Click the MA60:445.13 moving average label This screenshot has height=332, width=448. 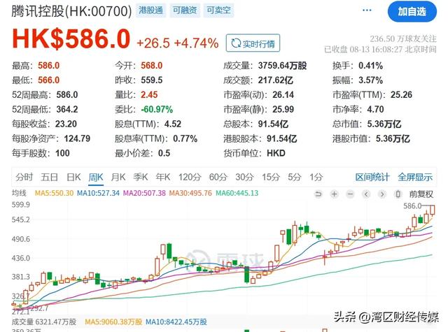pos(237,193)
